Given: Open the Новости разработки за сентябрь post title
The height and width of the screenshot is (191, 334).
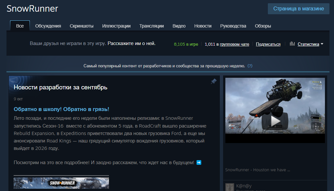Looking at the screenshot, I should [61, 87].
